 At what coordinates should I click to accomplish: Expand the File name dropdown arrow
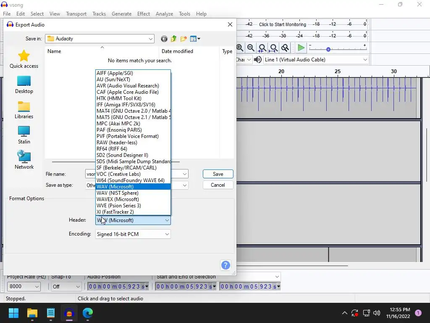[x=185, y=174]
